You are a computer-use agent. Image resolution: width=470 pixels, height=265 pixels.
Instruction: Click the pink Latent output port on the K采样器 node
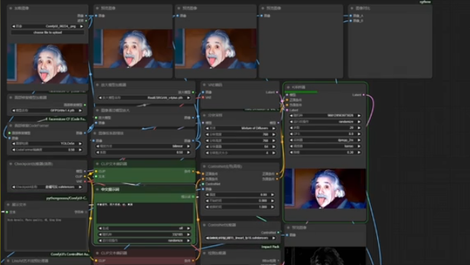(363, 95)
